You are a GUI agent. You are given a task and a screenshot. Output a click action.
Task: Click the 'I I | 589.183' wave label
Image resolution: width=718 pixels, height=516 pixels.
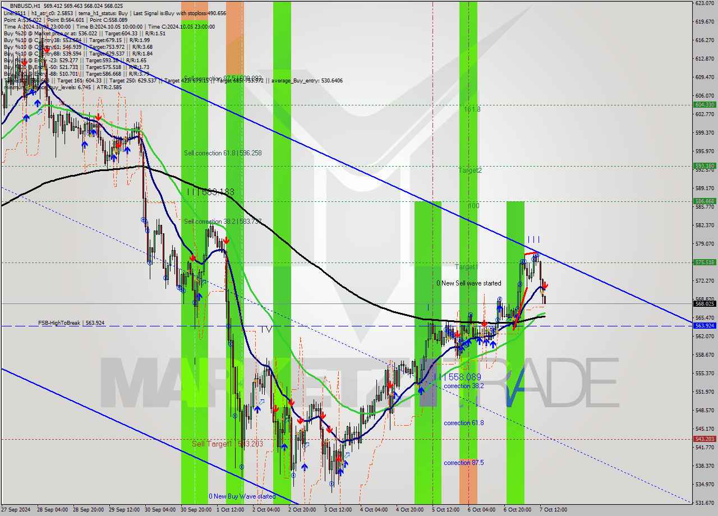pos(211,192)
